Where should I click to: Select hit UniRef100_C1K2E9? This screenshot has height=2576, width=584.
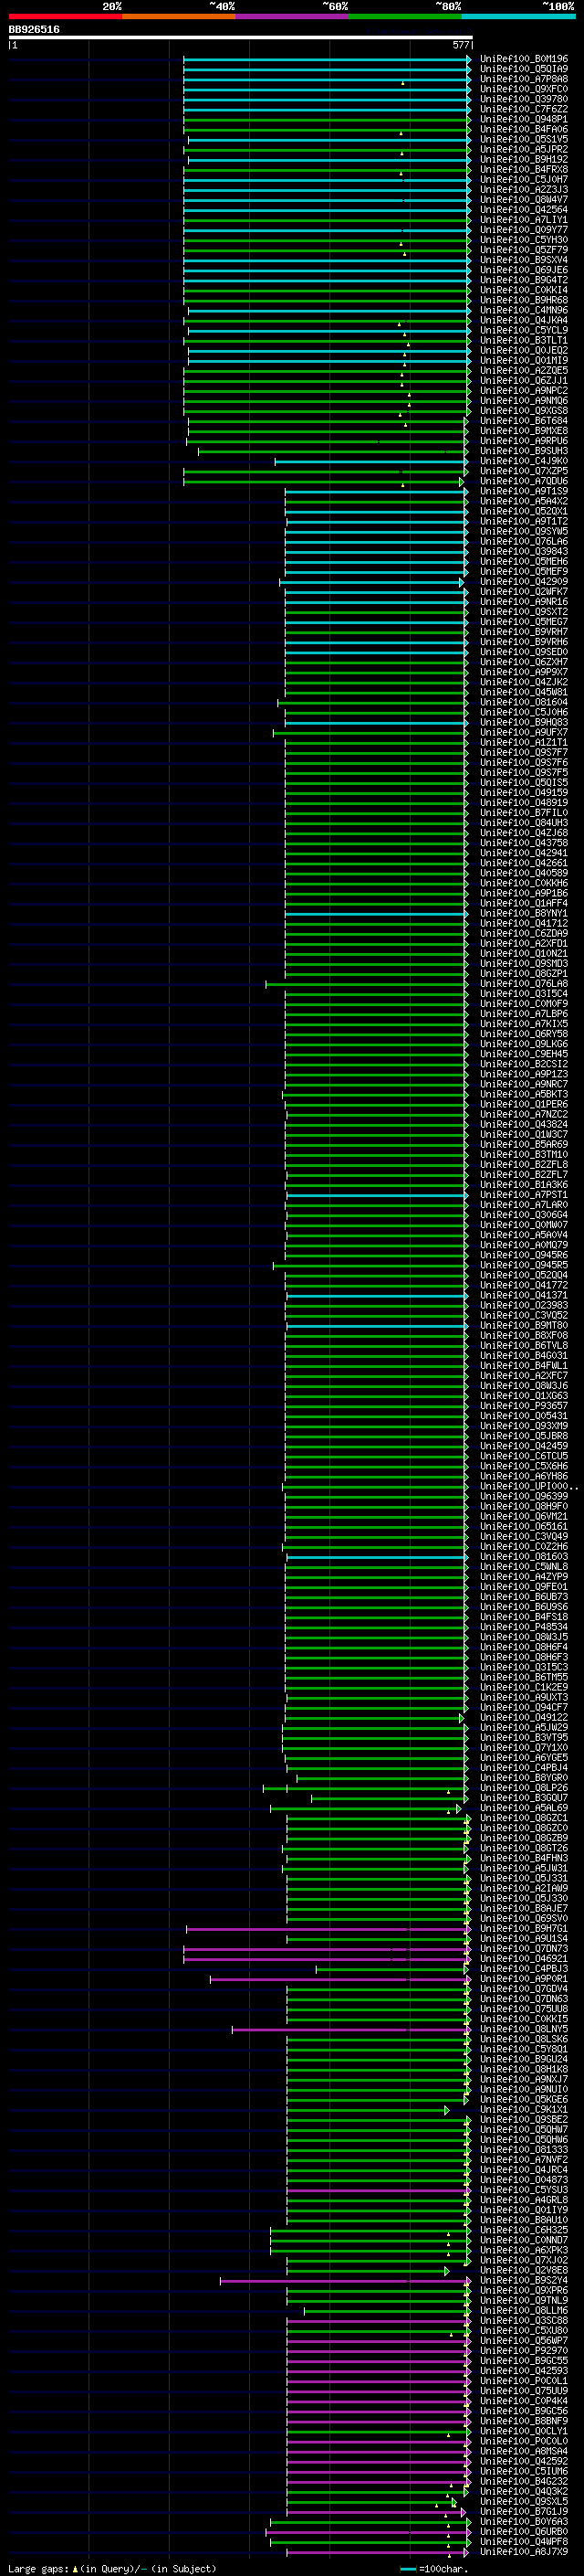click(x=524, y=1687)
